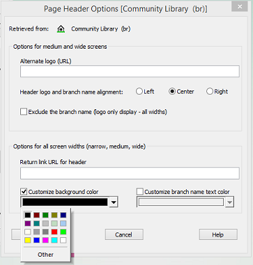
Task: Uncheck Customize background color
Action: pos(24,192)
